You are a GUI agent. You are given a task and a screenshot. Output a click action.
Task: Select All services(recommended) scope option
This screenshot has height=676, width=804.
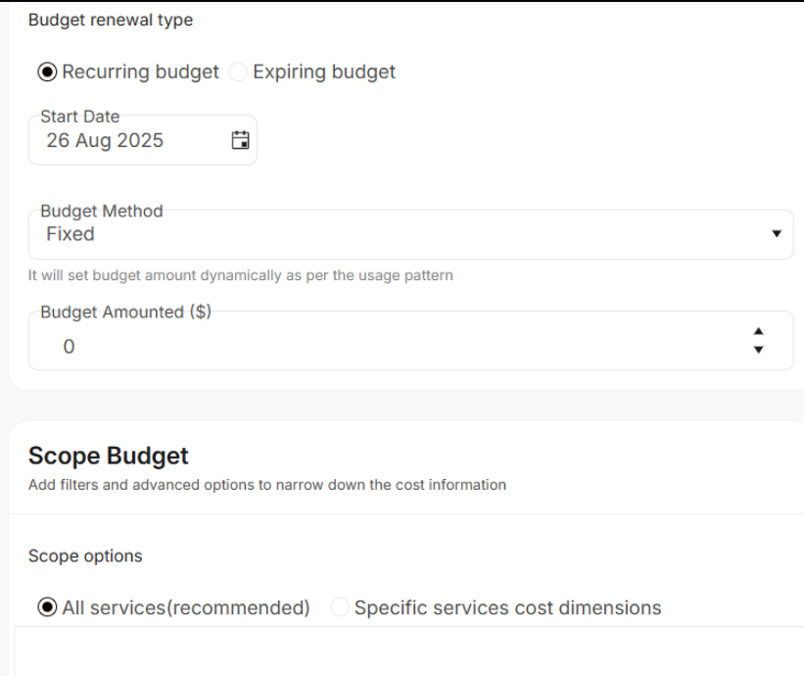(x=45, y=607)
